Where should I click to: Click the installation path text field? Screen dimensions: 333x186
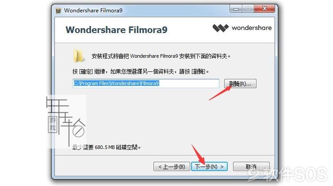[x=146, y=83]
